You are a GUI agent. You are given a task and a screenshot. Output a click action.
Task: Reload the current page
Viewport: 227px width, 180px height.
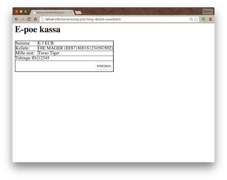coord(29,19)
